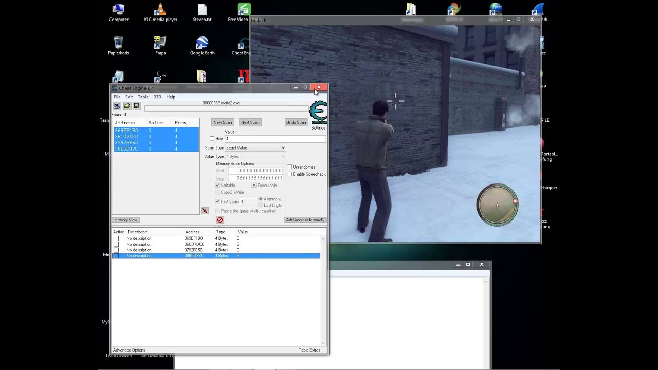The image size is (658, 370).
Task: Click the address table vertical scrollbar
Action: 323,291
